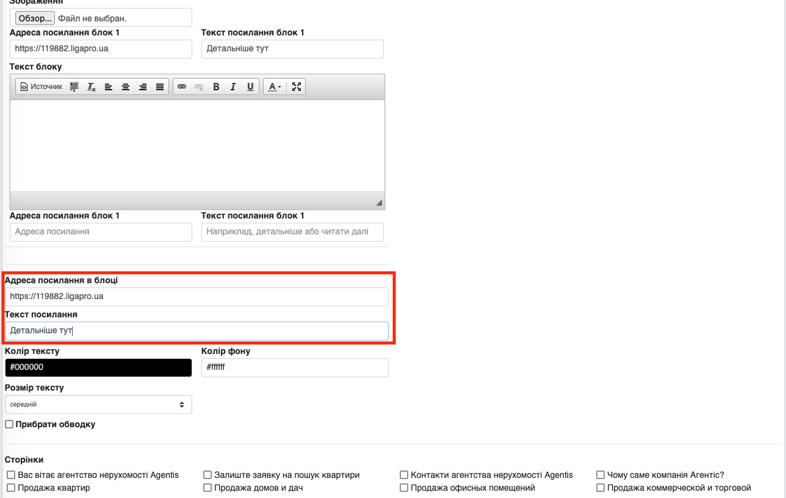Viewport: 786px width, 498px height.
Task: Click the black Колір тексту color field
Action: click(98, 367)
